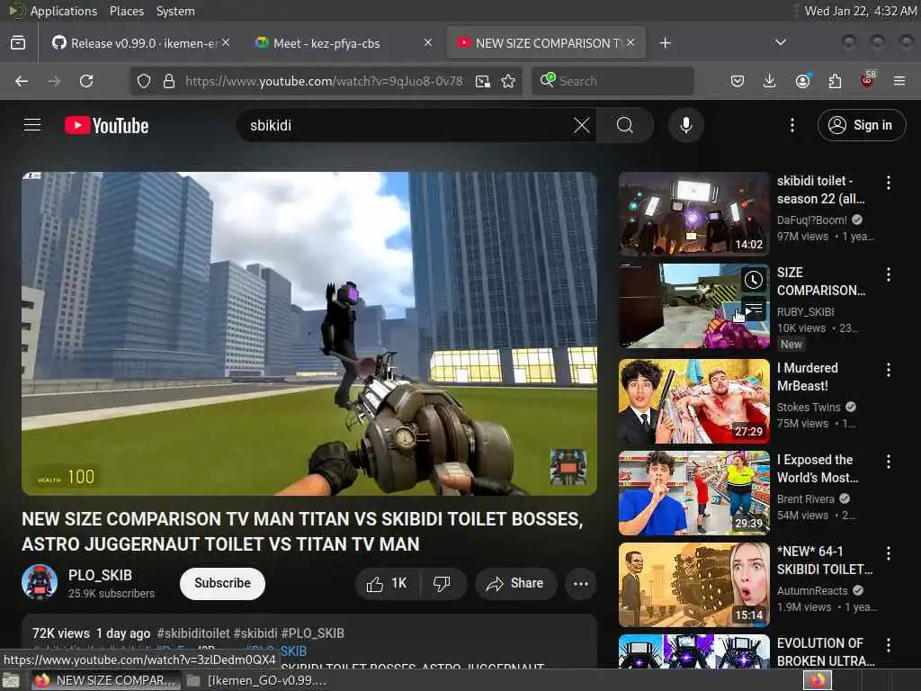Bookmark this page with star
921x691 pixels.
coord(509,81)
